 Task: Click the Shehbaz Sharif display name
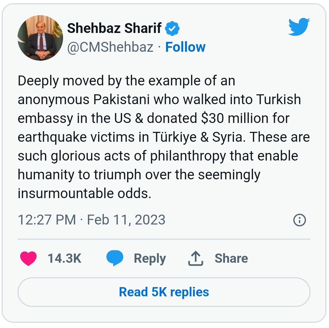[x=115, y=29]
